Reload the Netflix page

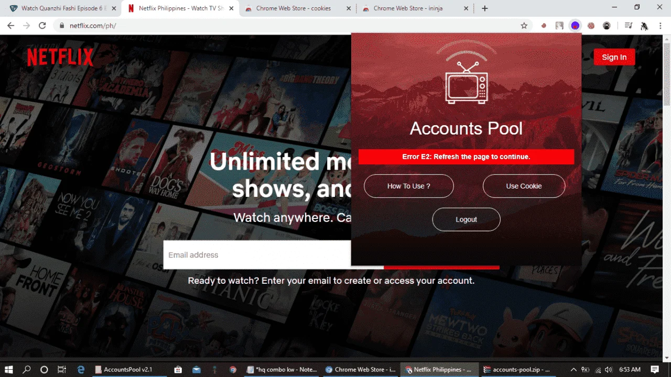(x=42, y=26)
